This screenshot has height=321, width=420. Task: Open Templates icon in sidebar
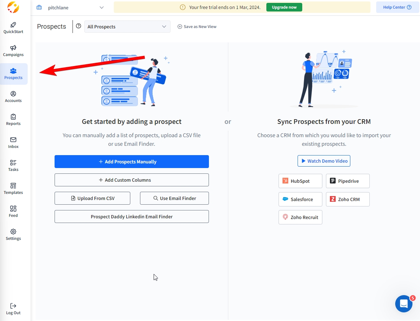(13, 186)
